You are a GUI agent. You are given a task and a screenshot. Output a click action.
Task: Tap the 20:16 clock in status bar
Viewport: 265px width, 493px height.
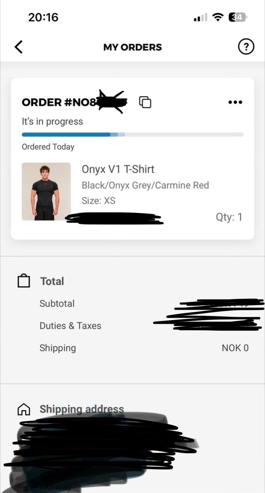coord(43,17)
